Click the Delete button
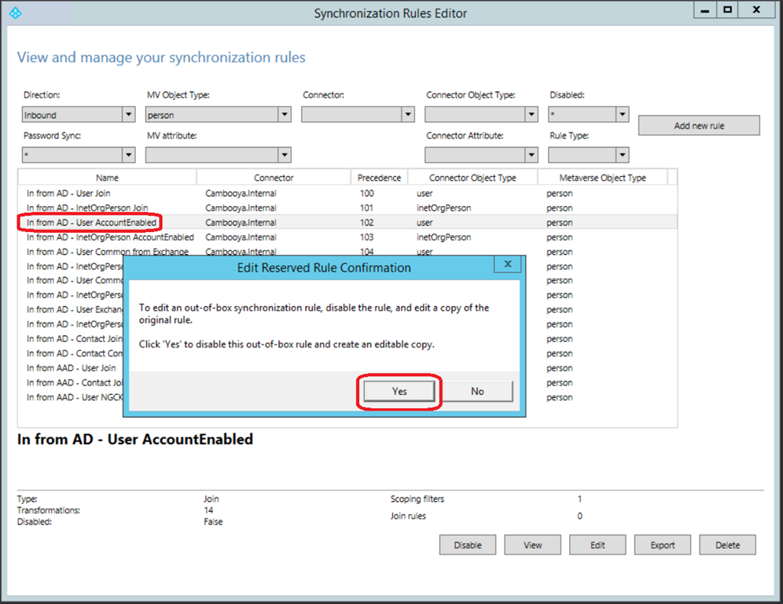Viewport: 783px width, 604px height. (727, 545)
